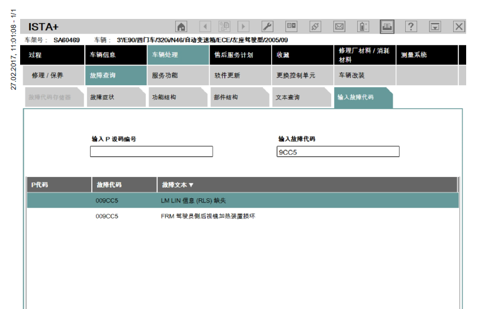This screenshot has height=309, width=478.
Task: Click the 输入 P 设码编号 input field
Action: tap(152, 152)
